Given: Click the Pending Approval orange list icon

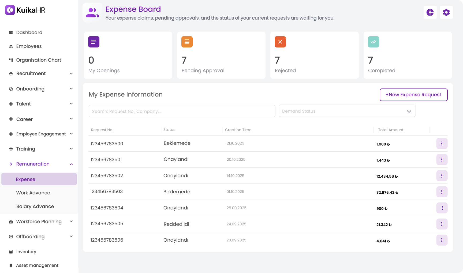Looking at the screenshot, I should (187, 42).
